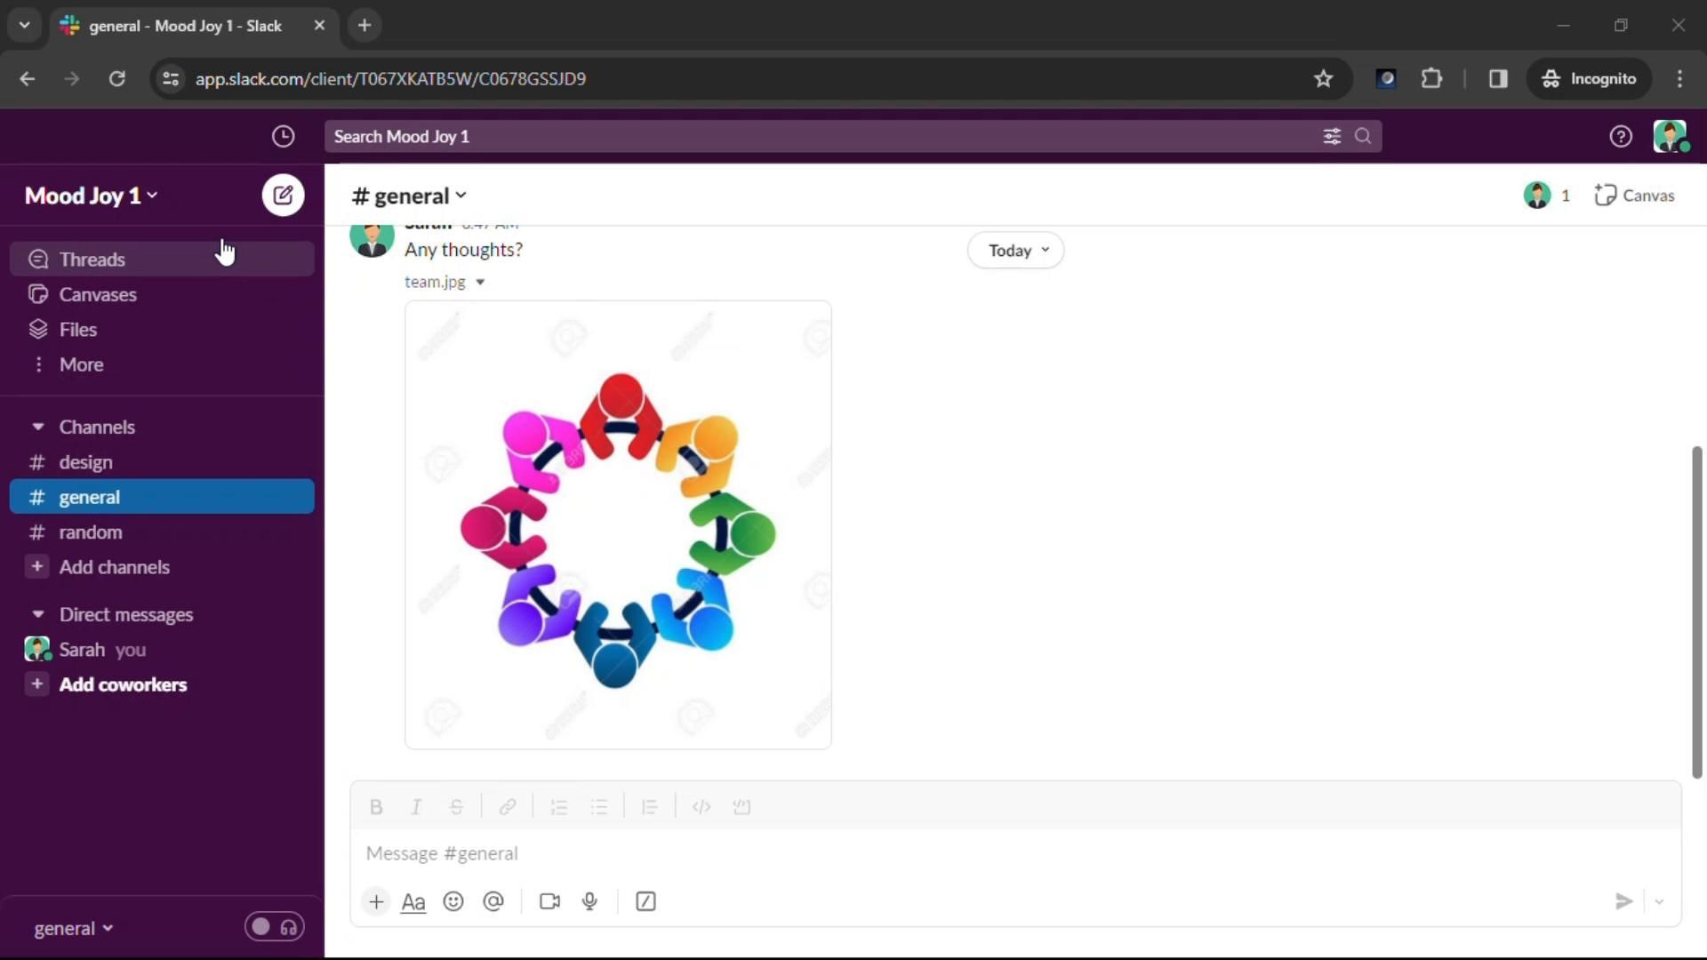Toggle browser side panel button
The width and height of the screenshot is (1707, 960).
(1498, 78)
